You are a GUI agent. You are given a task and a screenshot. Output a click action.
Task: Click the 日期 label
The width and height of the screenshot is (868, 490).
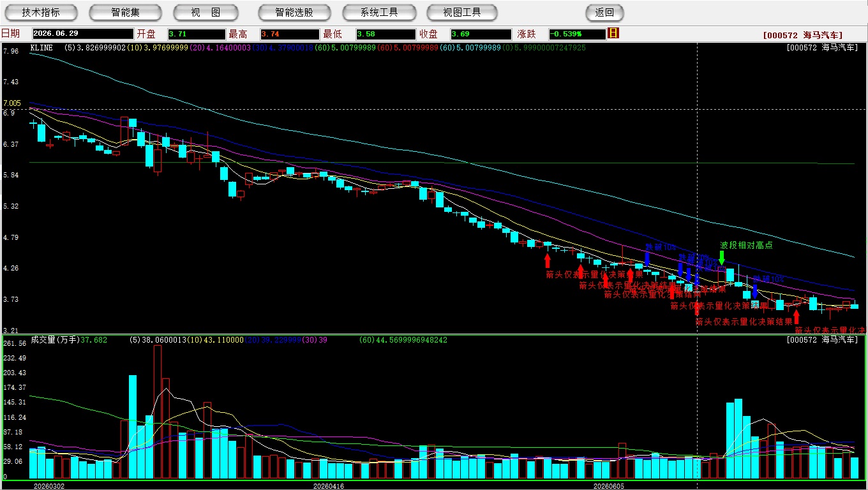pyautogui.click(x=10, y=34)
